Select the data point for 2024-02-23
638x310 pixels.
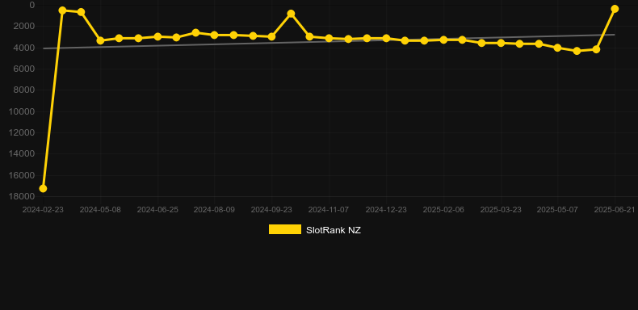point(43,188)
